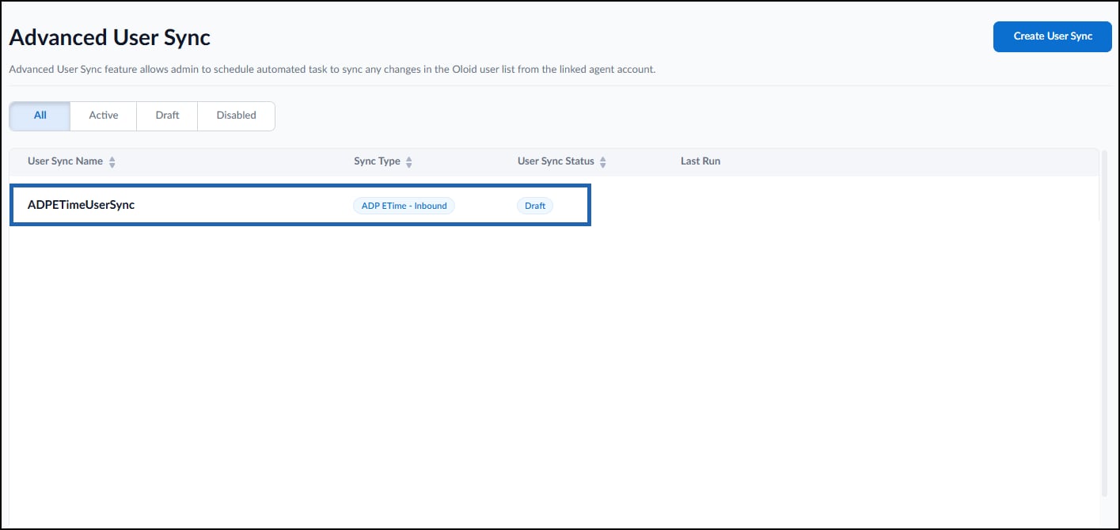Click the Sync Type header text
1120x530 pixels.
[x=377, y=161]
